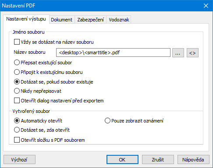Click the browse button with three dots

point(178,52)
